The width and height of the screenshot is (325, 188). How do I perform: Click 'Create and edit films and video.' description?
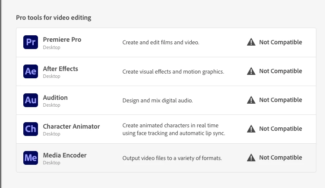pyautogui.click(x=161, y=42)
